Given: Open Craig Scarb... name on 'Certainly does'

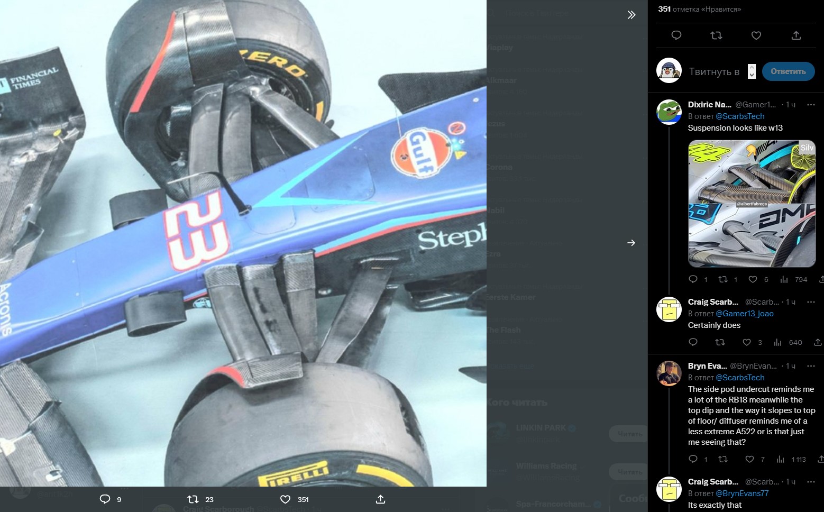Looking at the screenshot, I should (x=713, y=302).
